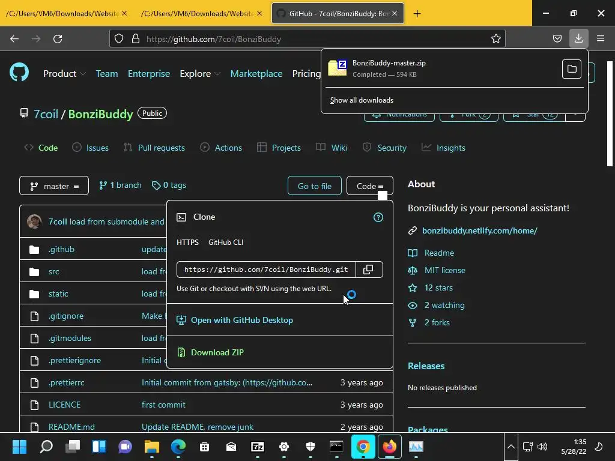Open containing folder for BonziBuddy-master.zip

pyautogui.click(x=572, y=69)
